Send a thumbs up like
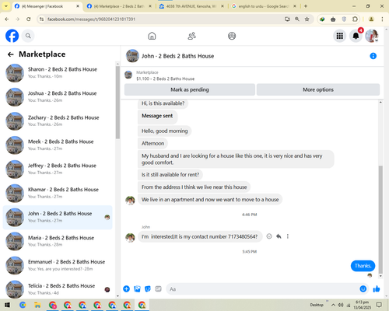Viewport: 389px width, 311px height. 377,288
